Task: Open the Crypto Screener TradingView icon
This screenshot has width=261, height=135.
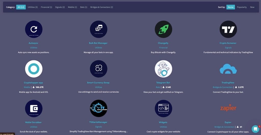Action: coord(228,29)
